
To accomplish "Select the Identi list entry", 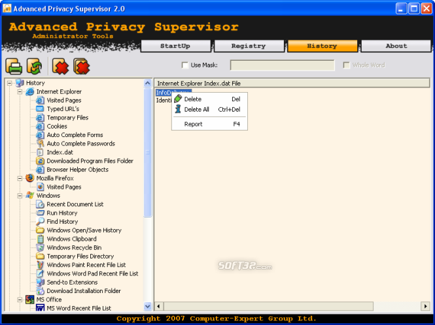I will click(164, 101).
